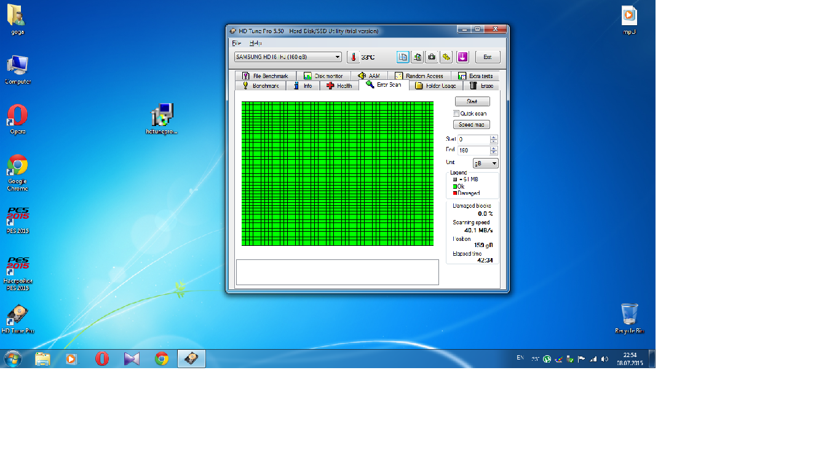Select the Computer desktop icon
Viewport: 840px width, 472px height.
(x=18, y=69)
